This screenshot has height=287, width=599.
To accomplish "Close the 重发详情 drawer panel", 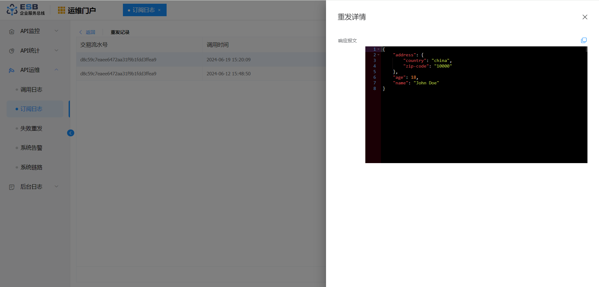I will (585, 17).
